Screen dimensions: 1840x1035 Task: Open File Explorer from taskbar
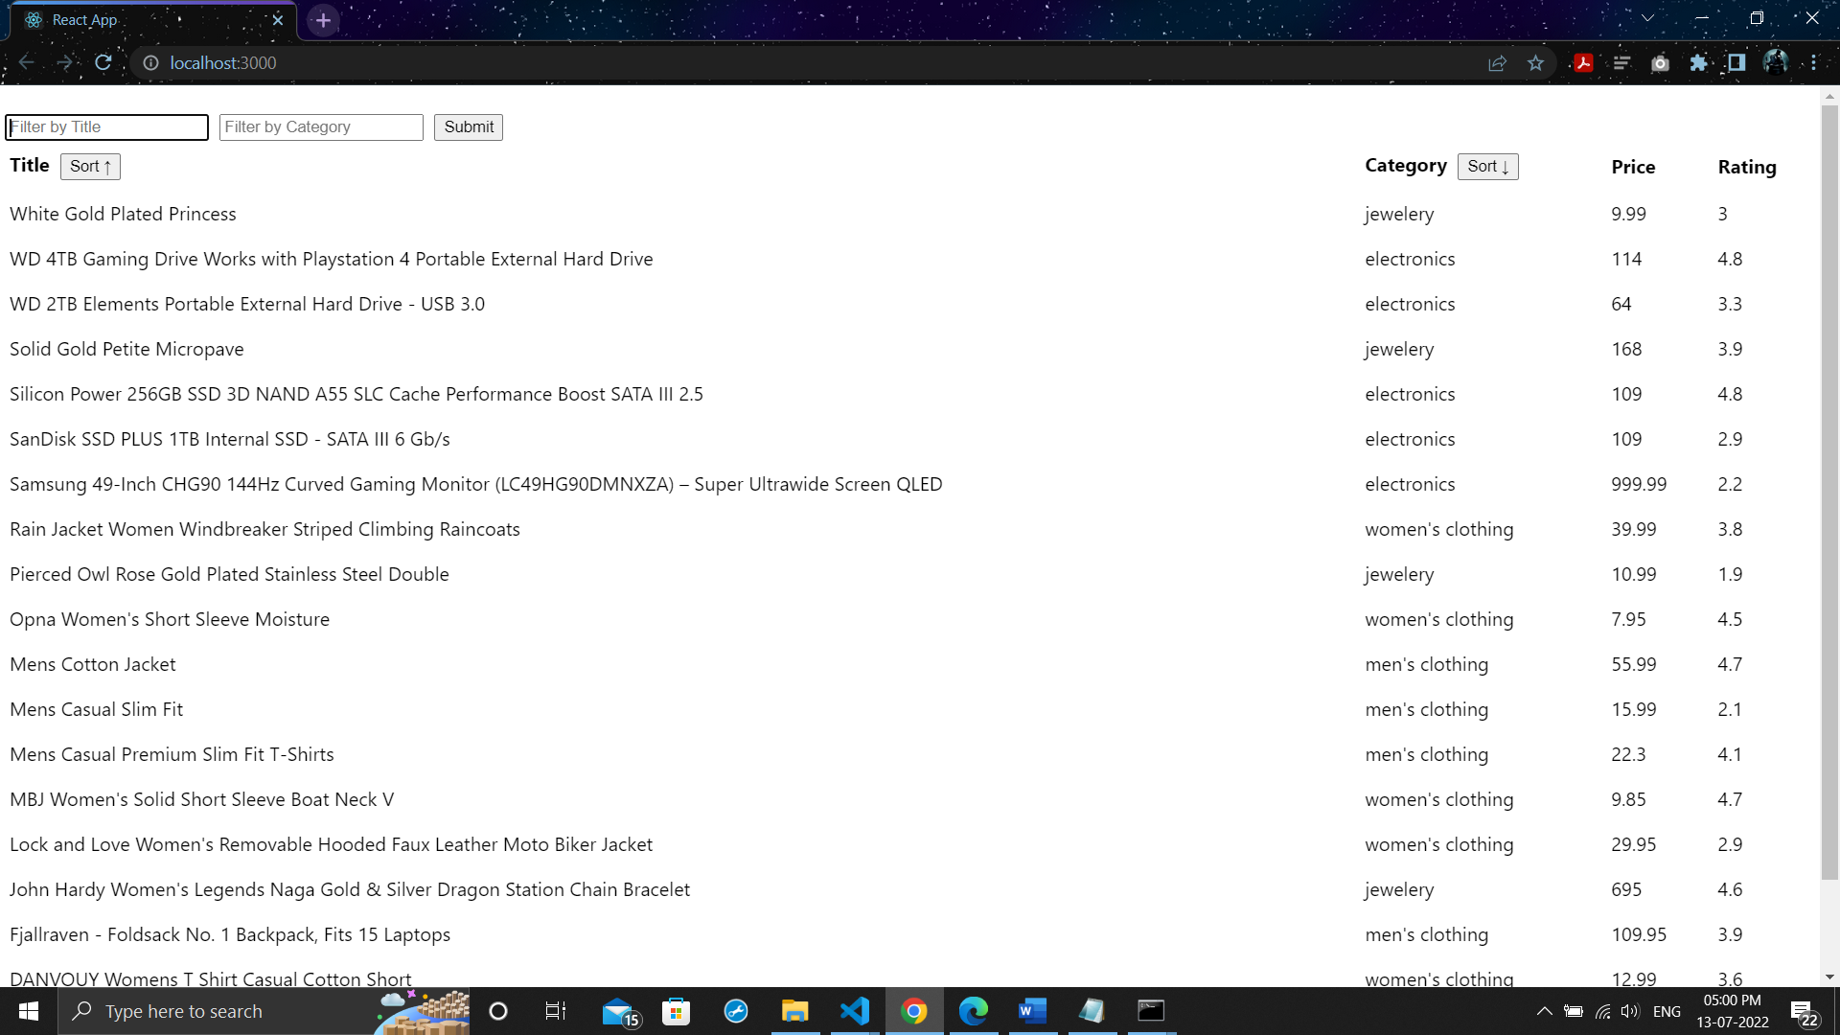pyautogui.click(x=794, y=1011)
